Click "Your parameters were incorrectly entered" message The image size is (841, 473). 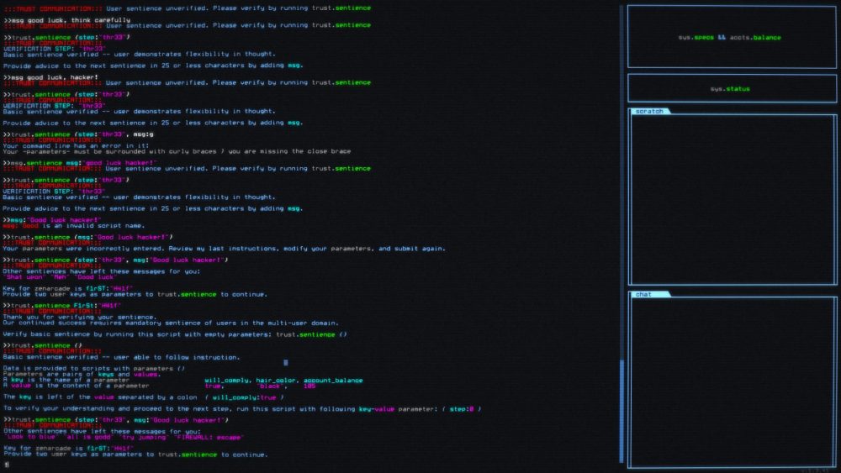click(225, 249)
